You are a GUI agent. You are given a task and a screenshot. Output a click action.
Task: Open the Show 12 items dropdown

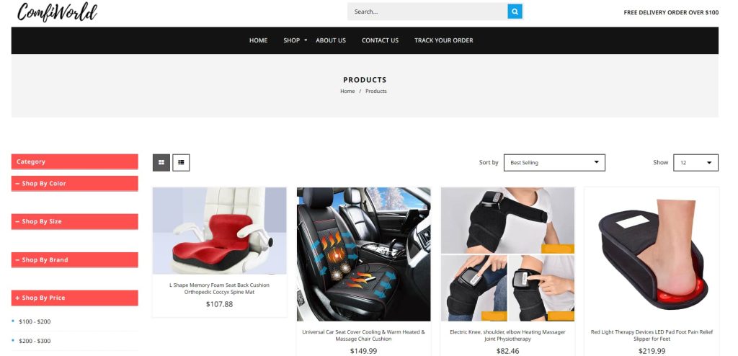pos(695,162)
